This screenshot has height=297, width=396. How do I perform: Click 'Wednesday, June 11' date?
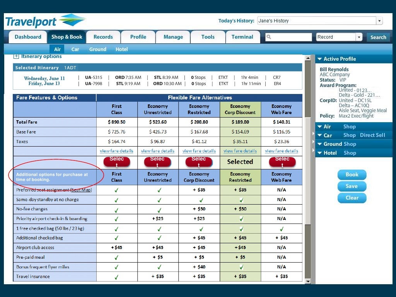point(44,78)
